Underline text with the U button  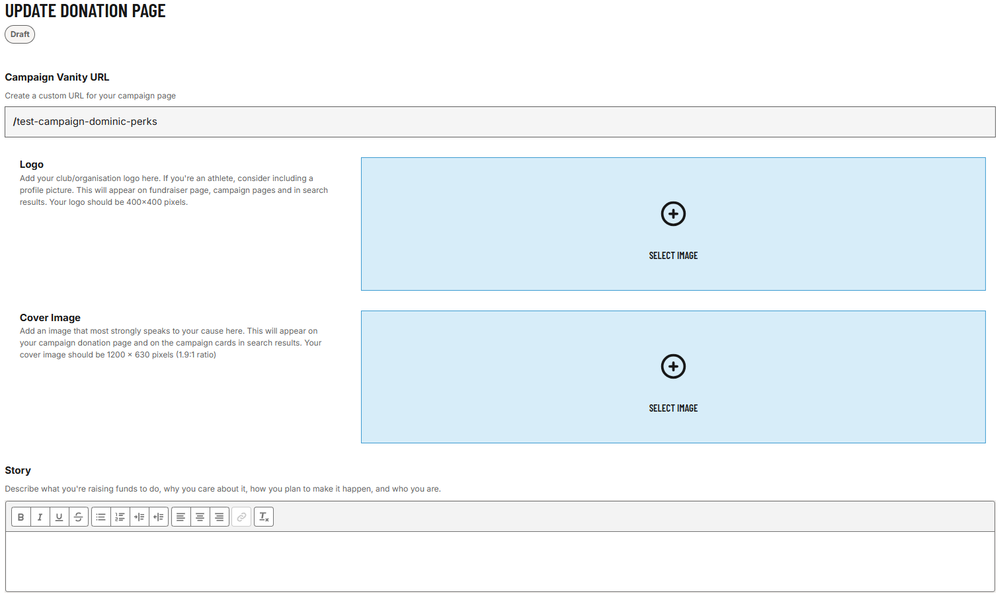60,517
